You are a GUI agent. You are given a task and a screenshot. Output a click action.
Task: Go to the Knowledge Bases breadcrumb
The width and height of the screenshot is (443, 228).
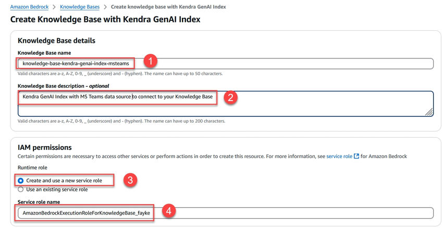click(x=80, y=7)
